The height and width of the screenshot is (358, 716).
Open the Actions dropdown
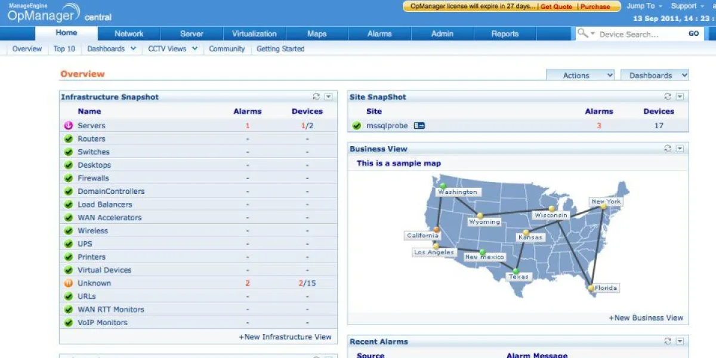click(x=580, y=75)
